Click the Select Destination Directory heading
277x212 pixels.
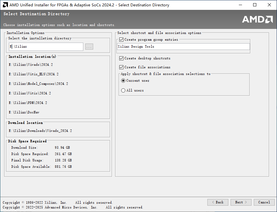(36, 14)
